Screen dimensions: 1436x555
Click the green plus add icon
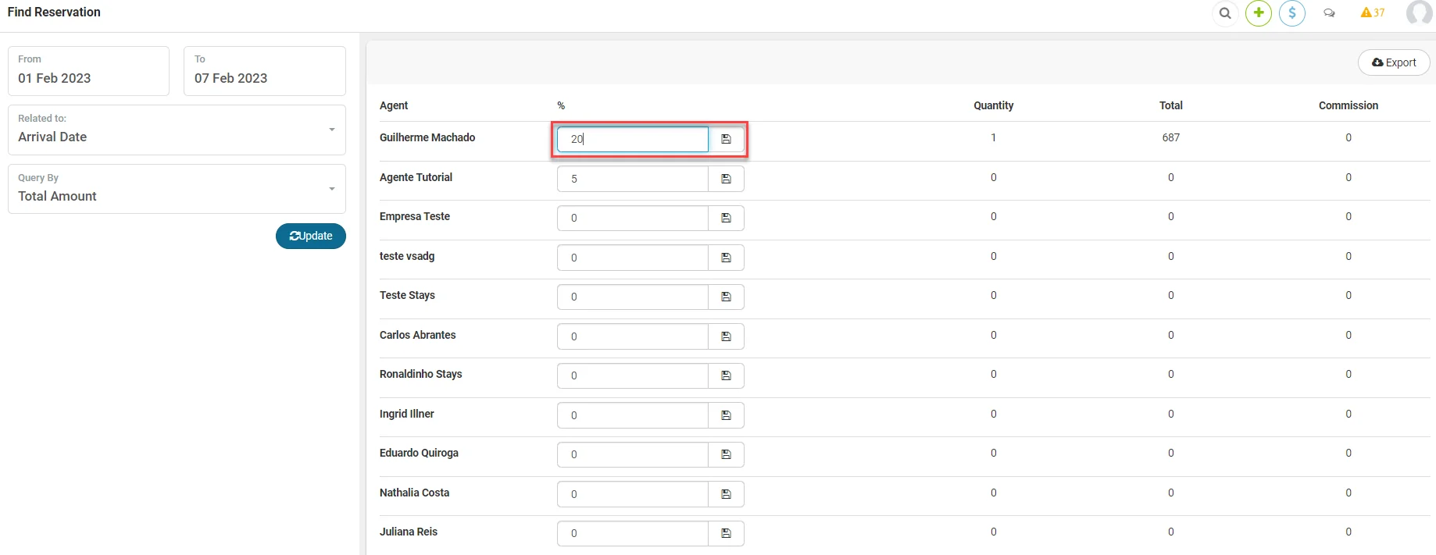1259,13
